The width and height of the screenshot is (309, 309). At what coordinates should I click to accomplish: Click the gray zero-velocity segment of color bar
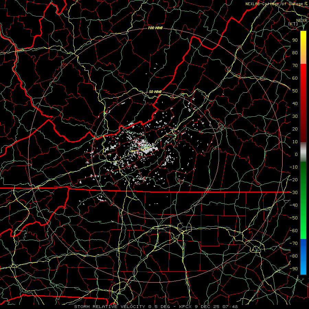(303, 152)
